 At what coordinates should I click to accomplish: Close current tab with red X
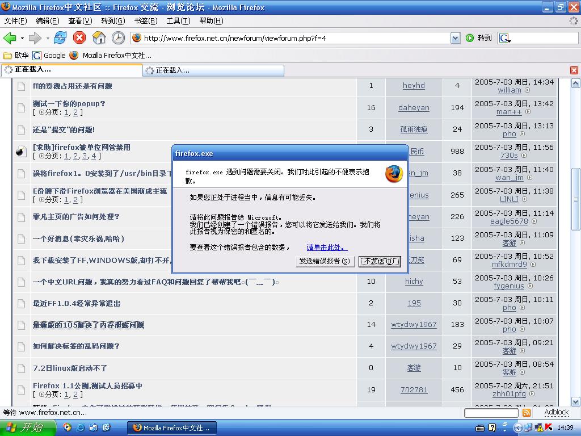tap(574, 70)
